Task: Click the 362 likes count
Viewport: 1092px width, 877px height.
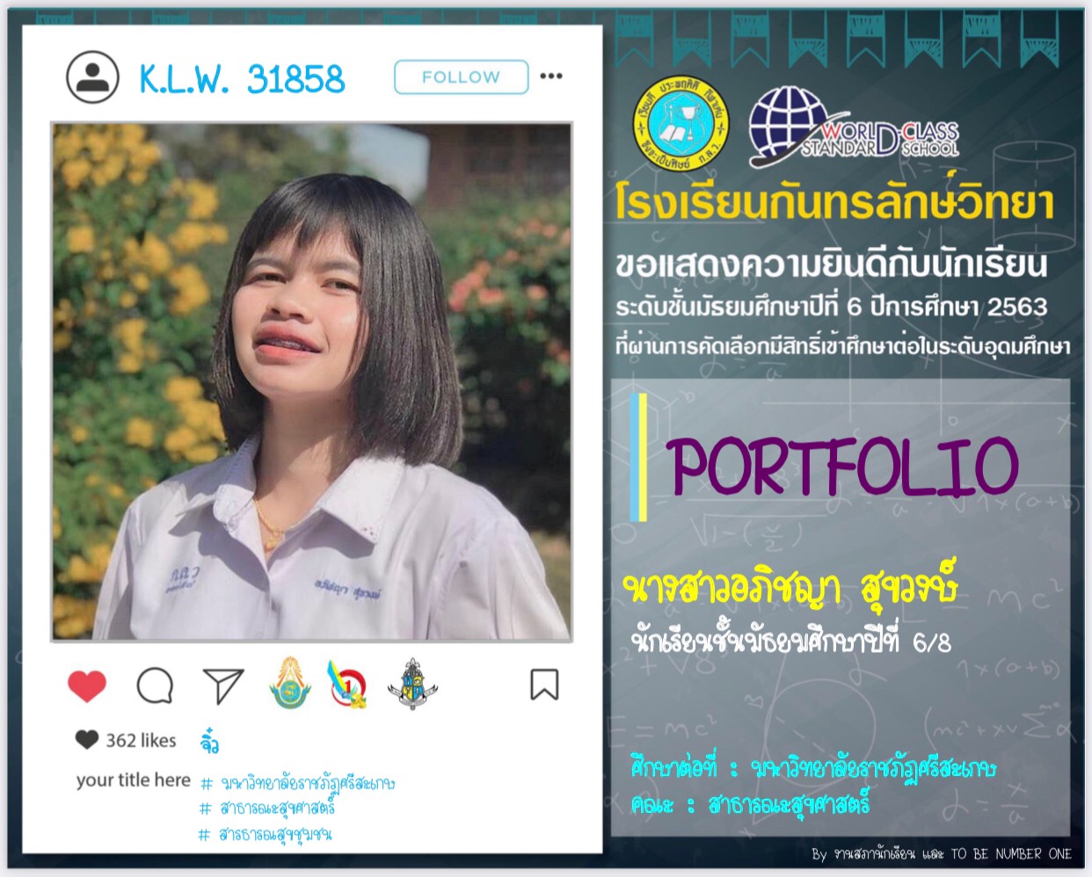Action: pyautogui.click(x=141, y=741)
